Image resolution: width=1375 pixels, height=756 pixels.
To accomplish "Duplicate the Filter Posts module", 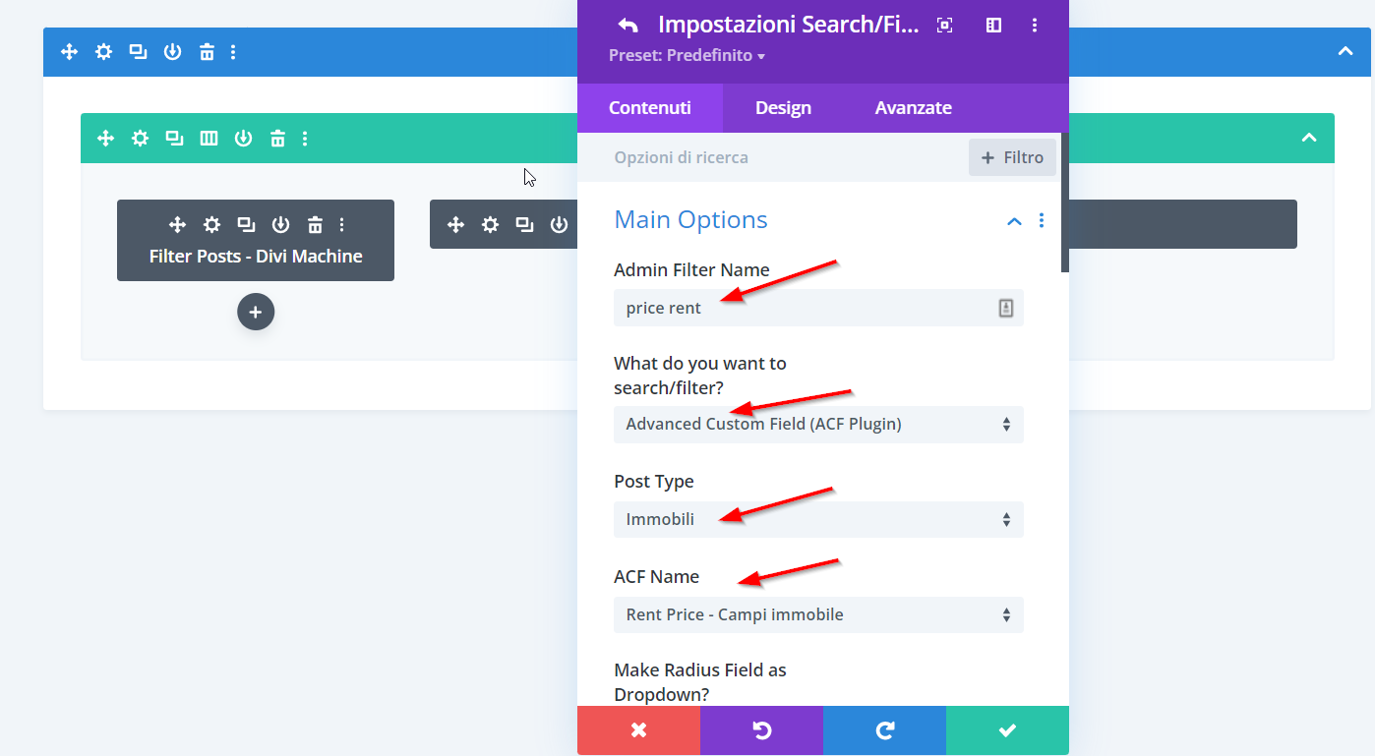I will [246, 225].
